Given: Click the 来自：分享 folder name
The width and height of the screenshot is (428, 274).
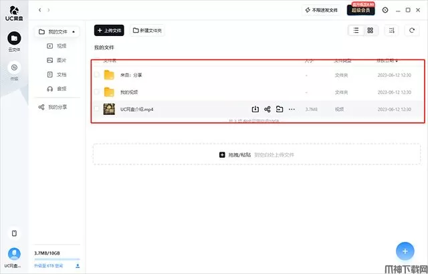Looking at the screenshot, I should pos(131,75).
